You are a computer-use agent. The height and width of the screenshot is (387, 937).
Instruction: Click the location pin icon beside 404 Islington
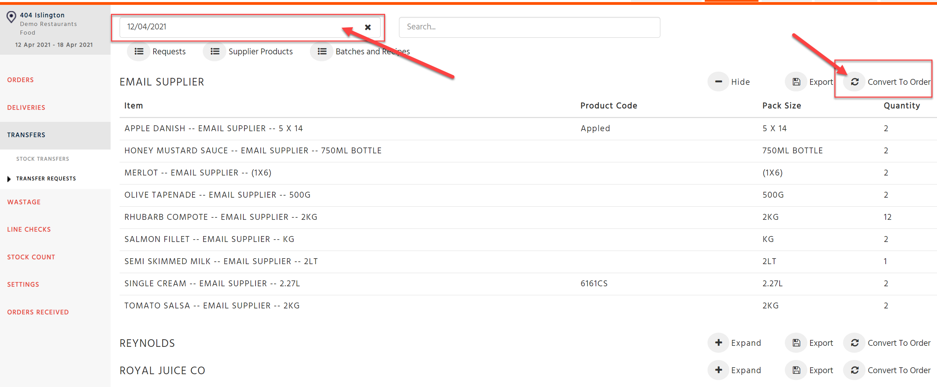coord(12,17)
